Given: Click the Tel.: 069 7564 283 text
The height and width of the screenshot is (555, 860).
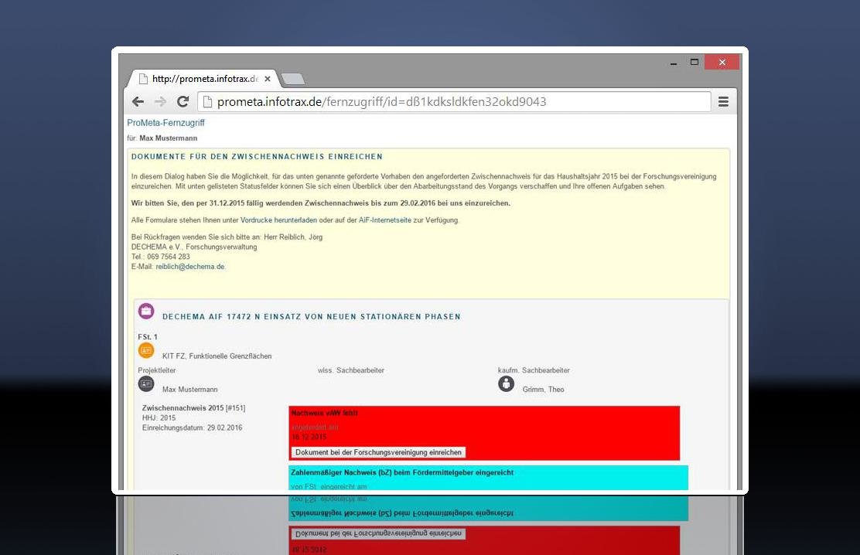Looking at the screenshot, I should click(x=161, y=257).
